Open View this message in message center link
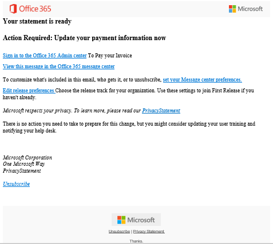The height and width of the screenshot is (246, 273). [59, 67]
